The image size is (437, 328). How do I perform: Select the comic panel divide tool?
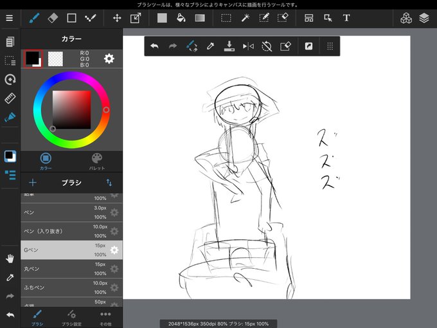click(x=309, y=18)
